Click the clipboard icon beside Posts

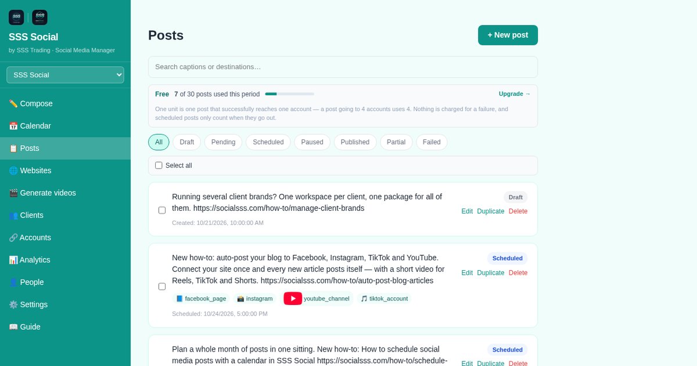(x=13, y=148)
